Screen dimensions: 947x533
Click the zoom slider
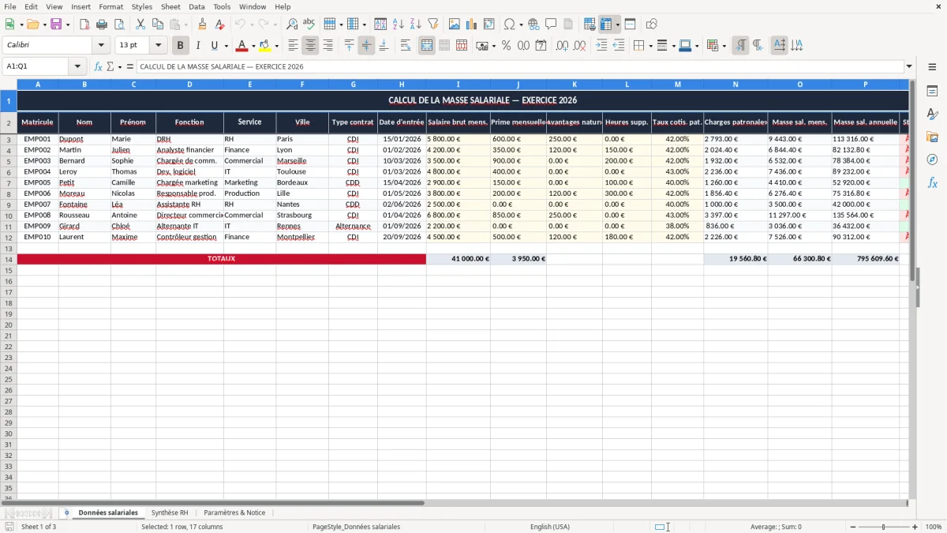[x=884, y=527]
